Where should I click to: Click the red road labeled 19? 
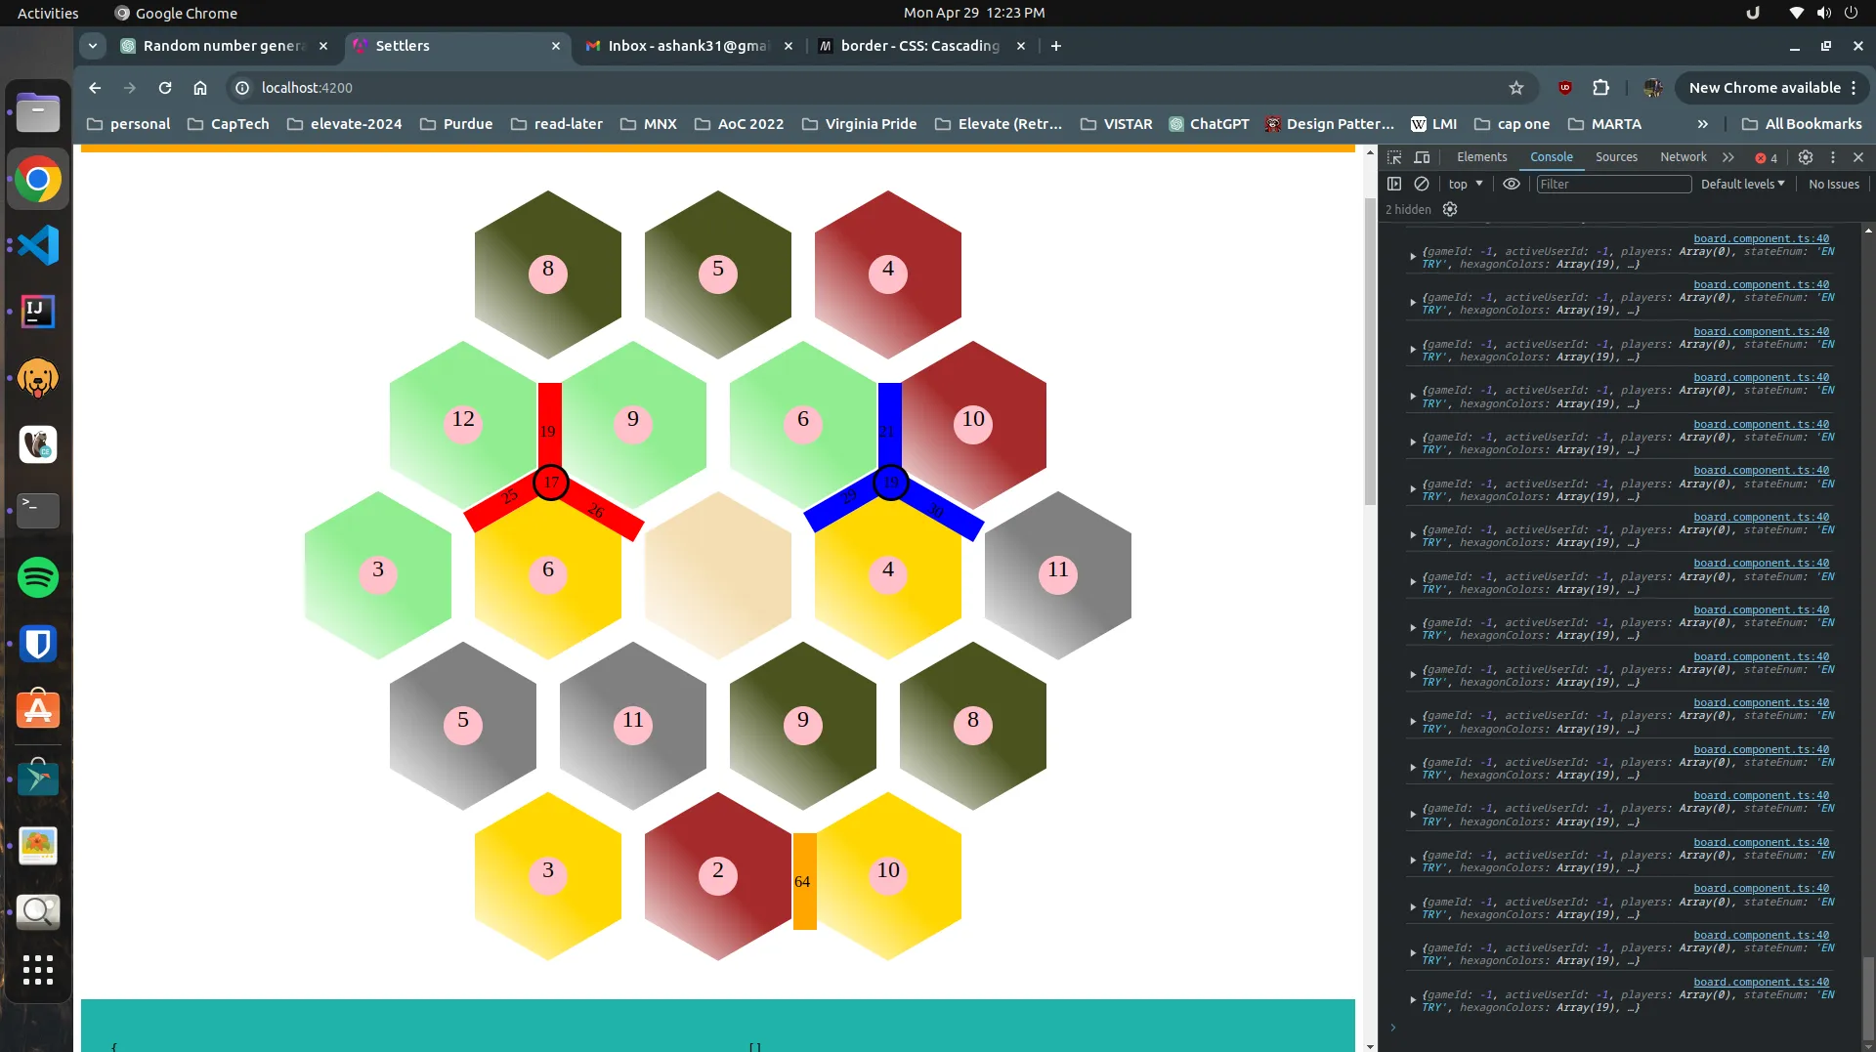coord(549,424)
